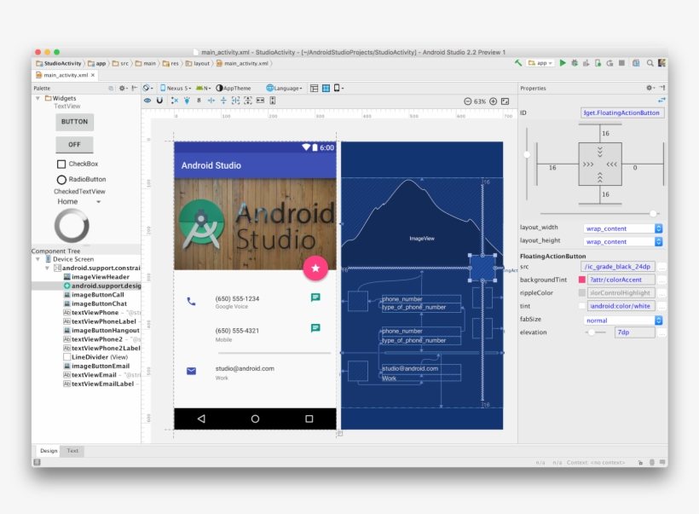
Task: Clear all constraints using the erase icon
Action: [175, 100]
